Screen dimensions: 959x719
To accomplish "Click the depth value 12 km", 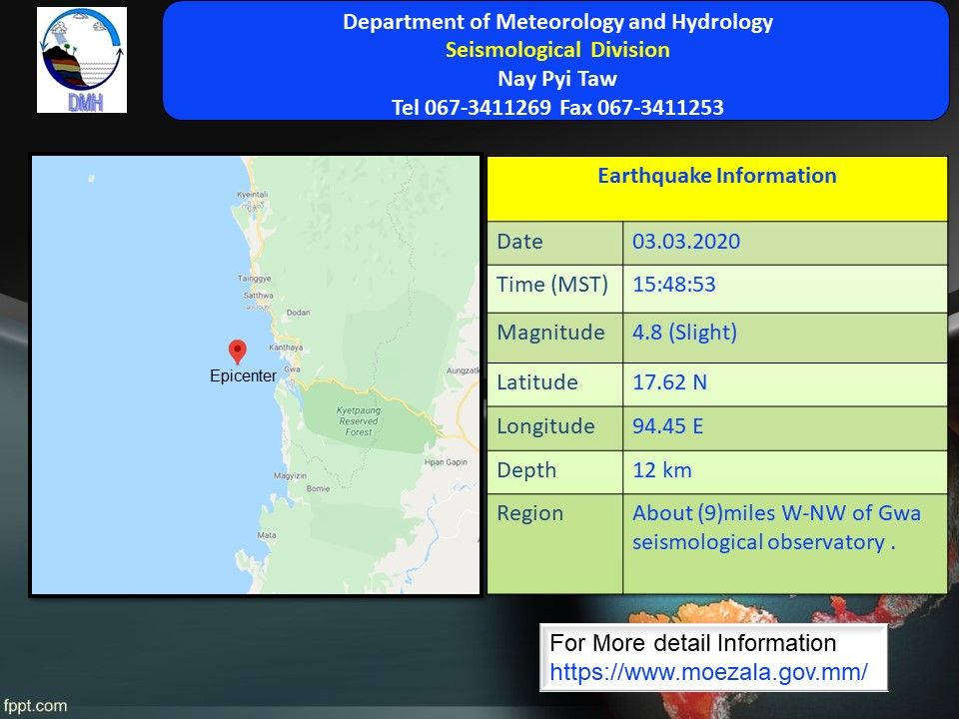I will coord(661,470).
